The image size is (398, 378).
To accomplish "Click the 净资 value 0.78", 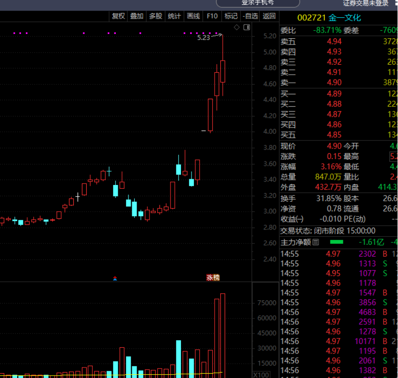I will (334, 209).
